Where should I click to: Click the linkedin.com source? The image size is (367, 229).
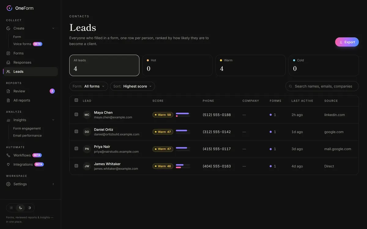click(335, 115)
